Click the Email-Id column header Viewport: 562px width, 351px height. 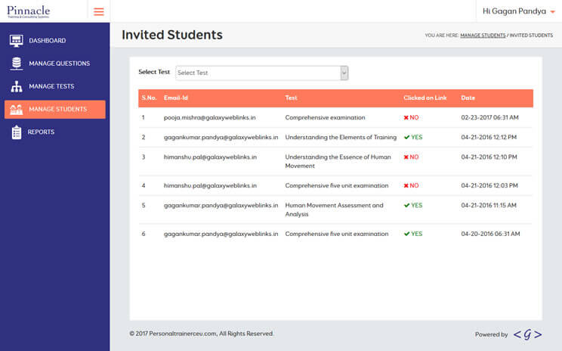pyautogui.click(x=175, y=98)
